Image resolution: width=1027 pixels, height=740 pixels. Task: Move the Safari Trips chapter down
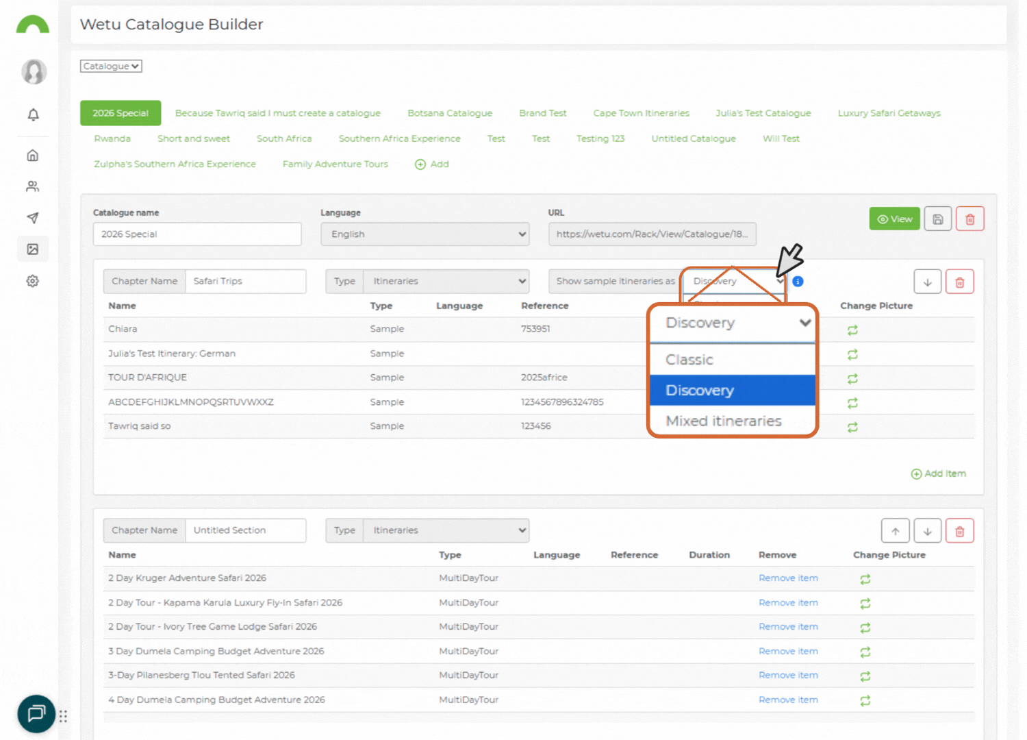point(927,281)
